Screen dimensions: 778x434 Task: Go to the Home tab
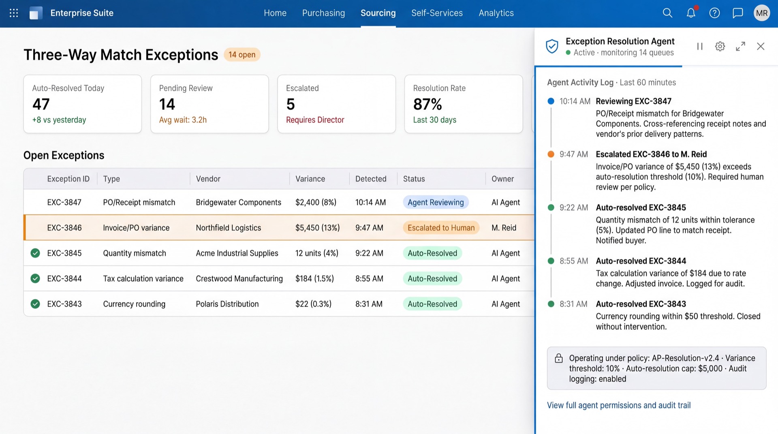click(275, 13)
